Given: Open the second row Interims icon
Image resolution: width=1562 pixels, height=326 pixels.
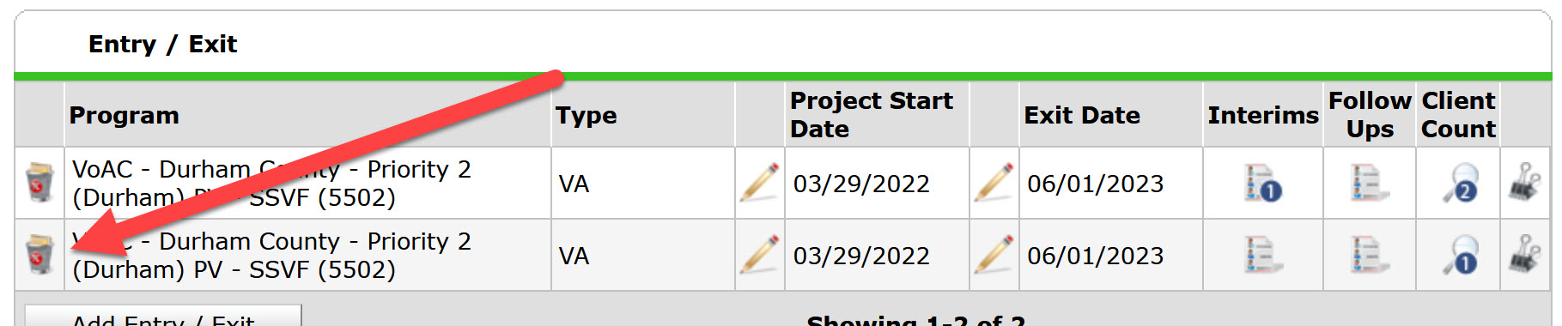Looking at the screenshot, I should coord(1263,255).
